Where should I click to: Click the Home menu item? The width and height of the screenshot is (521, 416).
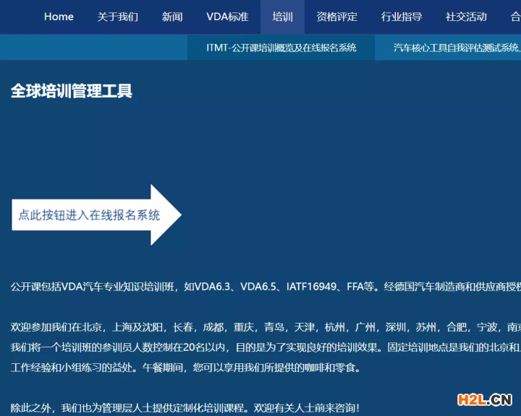[59, 17]
